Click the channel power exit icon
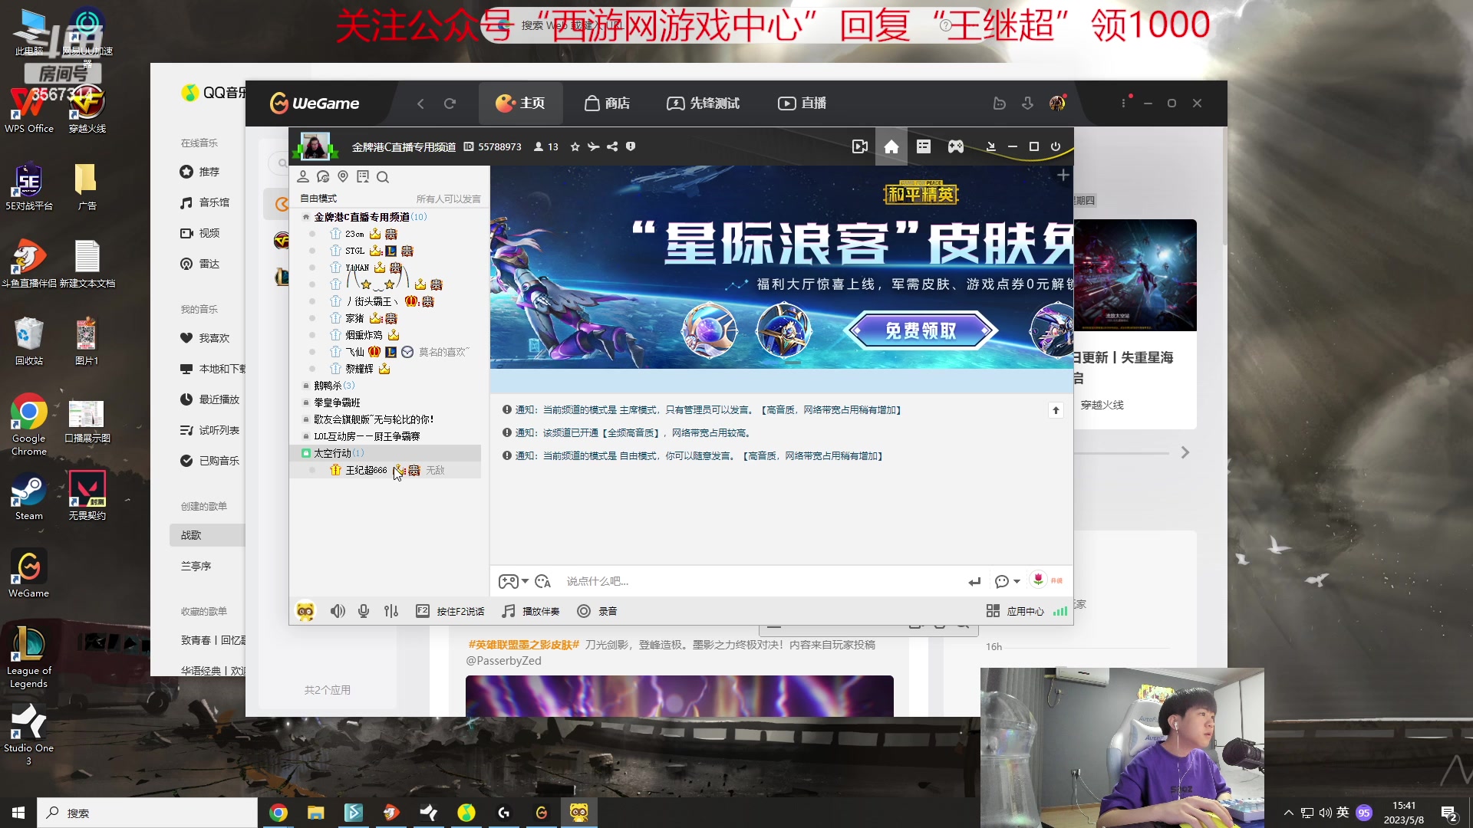1473x828 pixels. click(1056, 146)
